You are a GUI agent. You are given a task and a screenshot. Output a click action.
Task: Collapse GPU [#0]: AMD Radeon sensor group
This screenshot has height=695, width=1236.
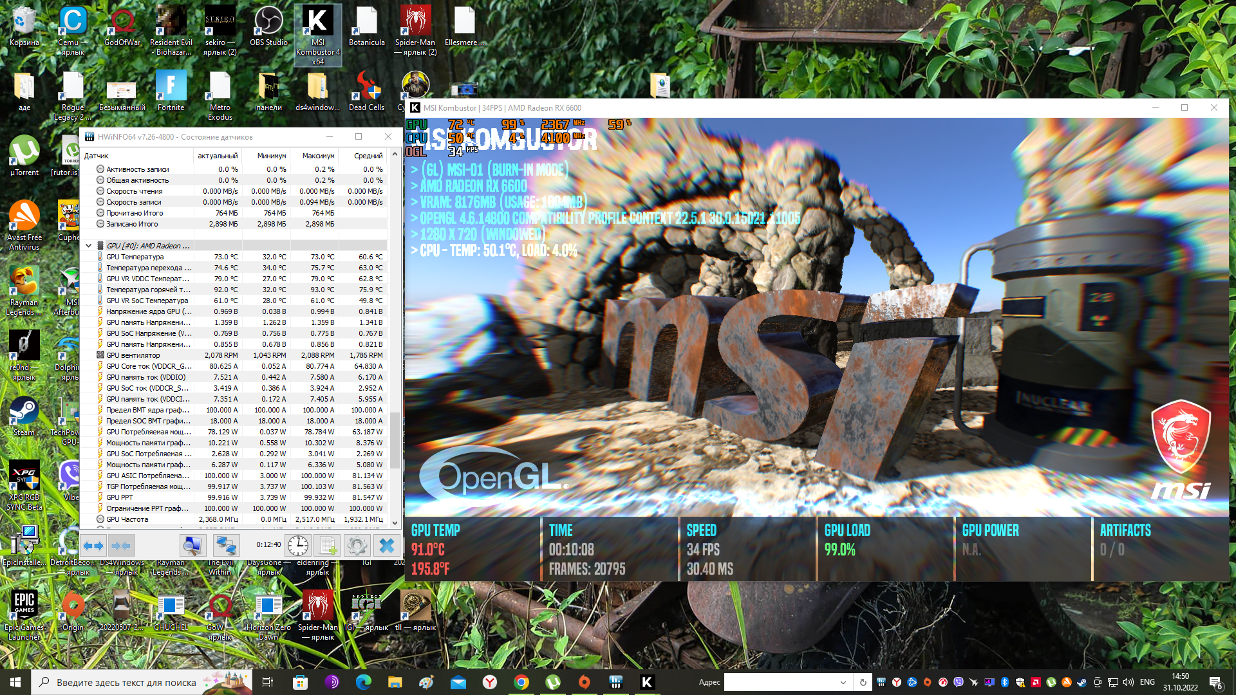(89, 245)
